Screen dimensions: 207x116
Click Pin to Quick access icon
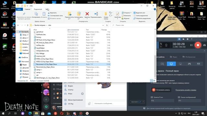click(x=24, y=14)
